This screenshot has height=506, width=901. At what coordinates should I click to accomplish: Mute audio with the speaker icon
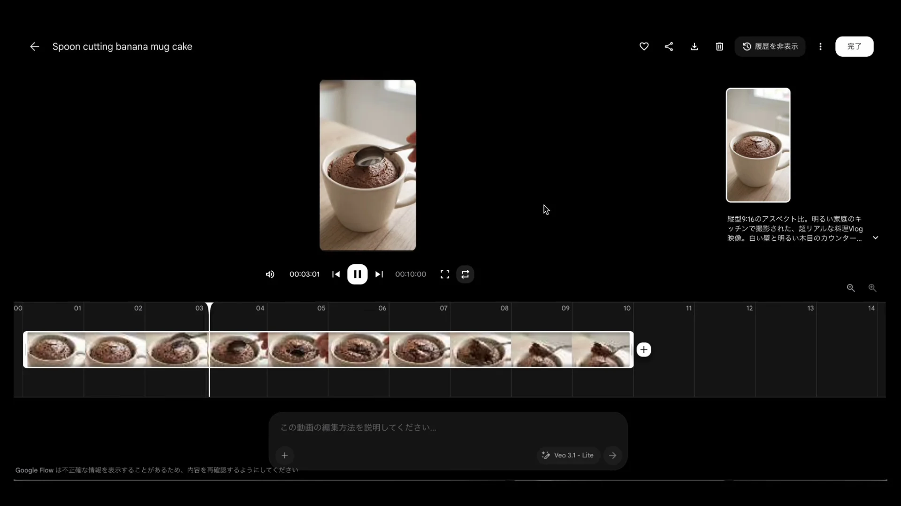tap(270, 274)
